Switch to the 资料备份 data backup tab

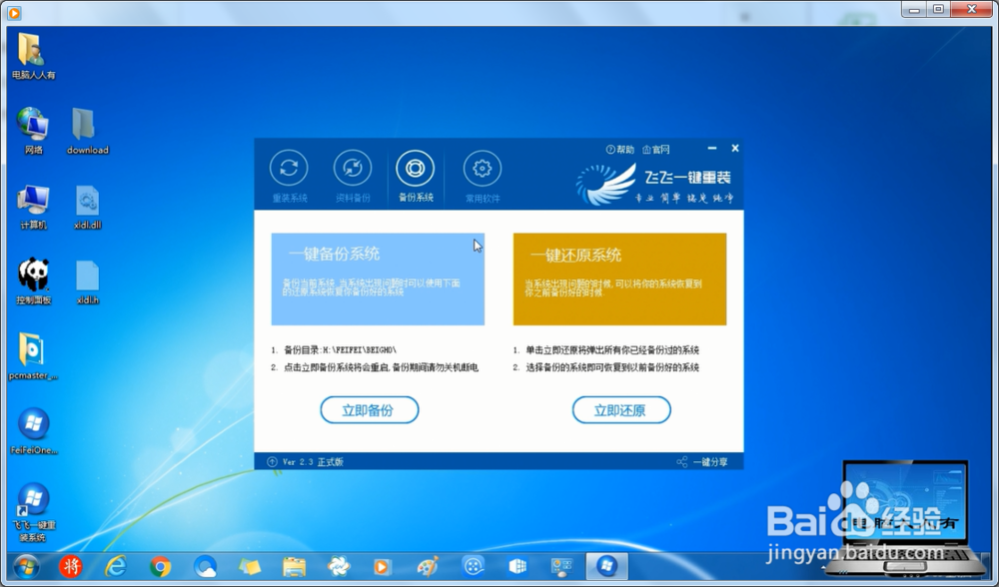point(353,177)
